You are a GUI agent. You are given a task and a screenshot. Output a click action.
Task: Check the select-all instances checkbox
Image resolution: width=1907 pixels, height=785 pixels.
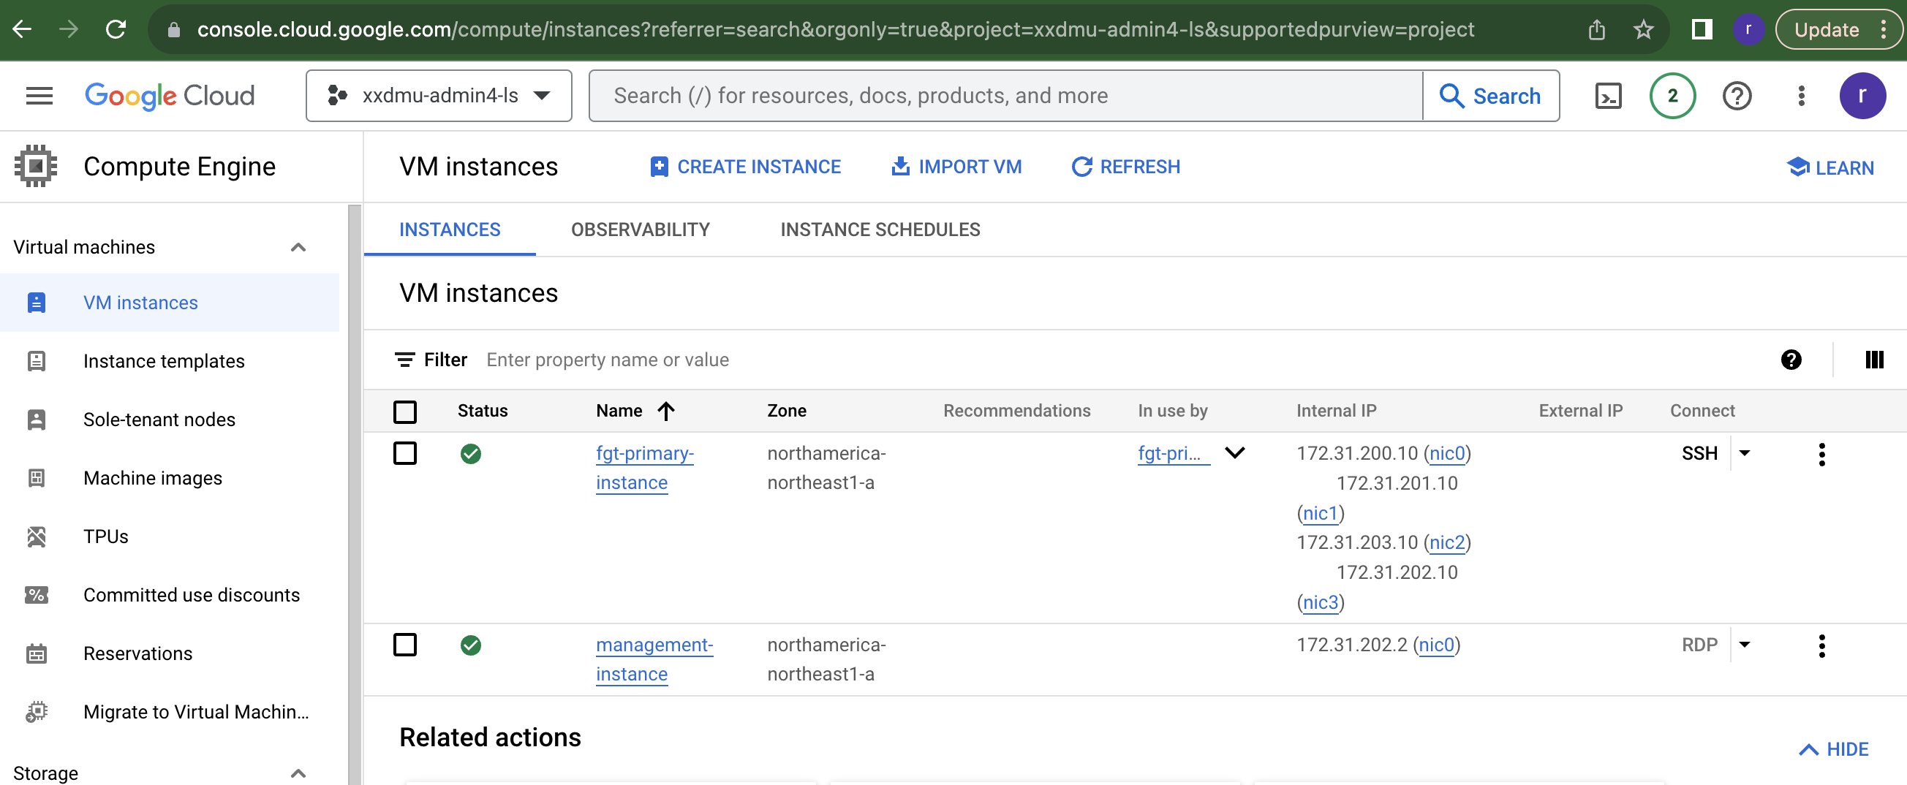pos(405,412)
